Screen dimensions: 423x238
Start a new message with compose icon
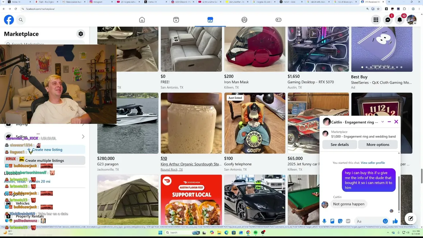(410, 218)
